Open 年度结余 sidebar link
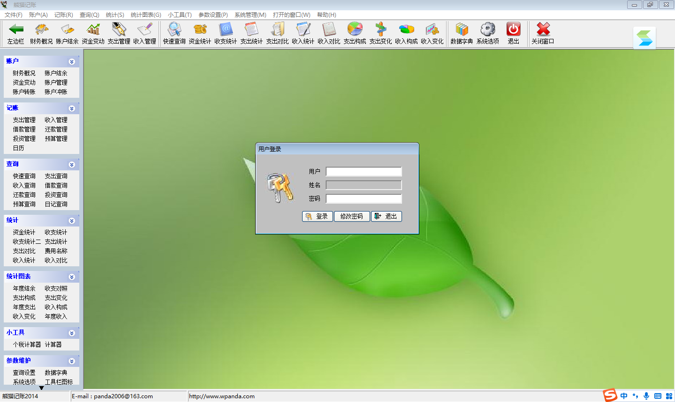The image size is (675, 402). coord(24,288)
